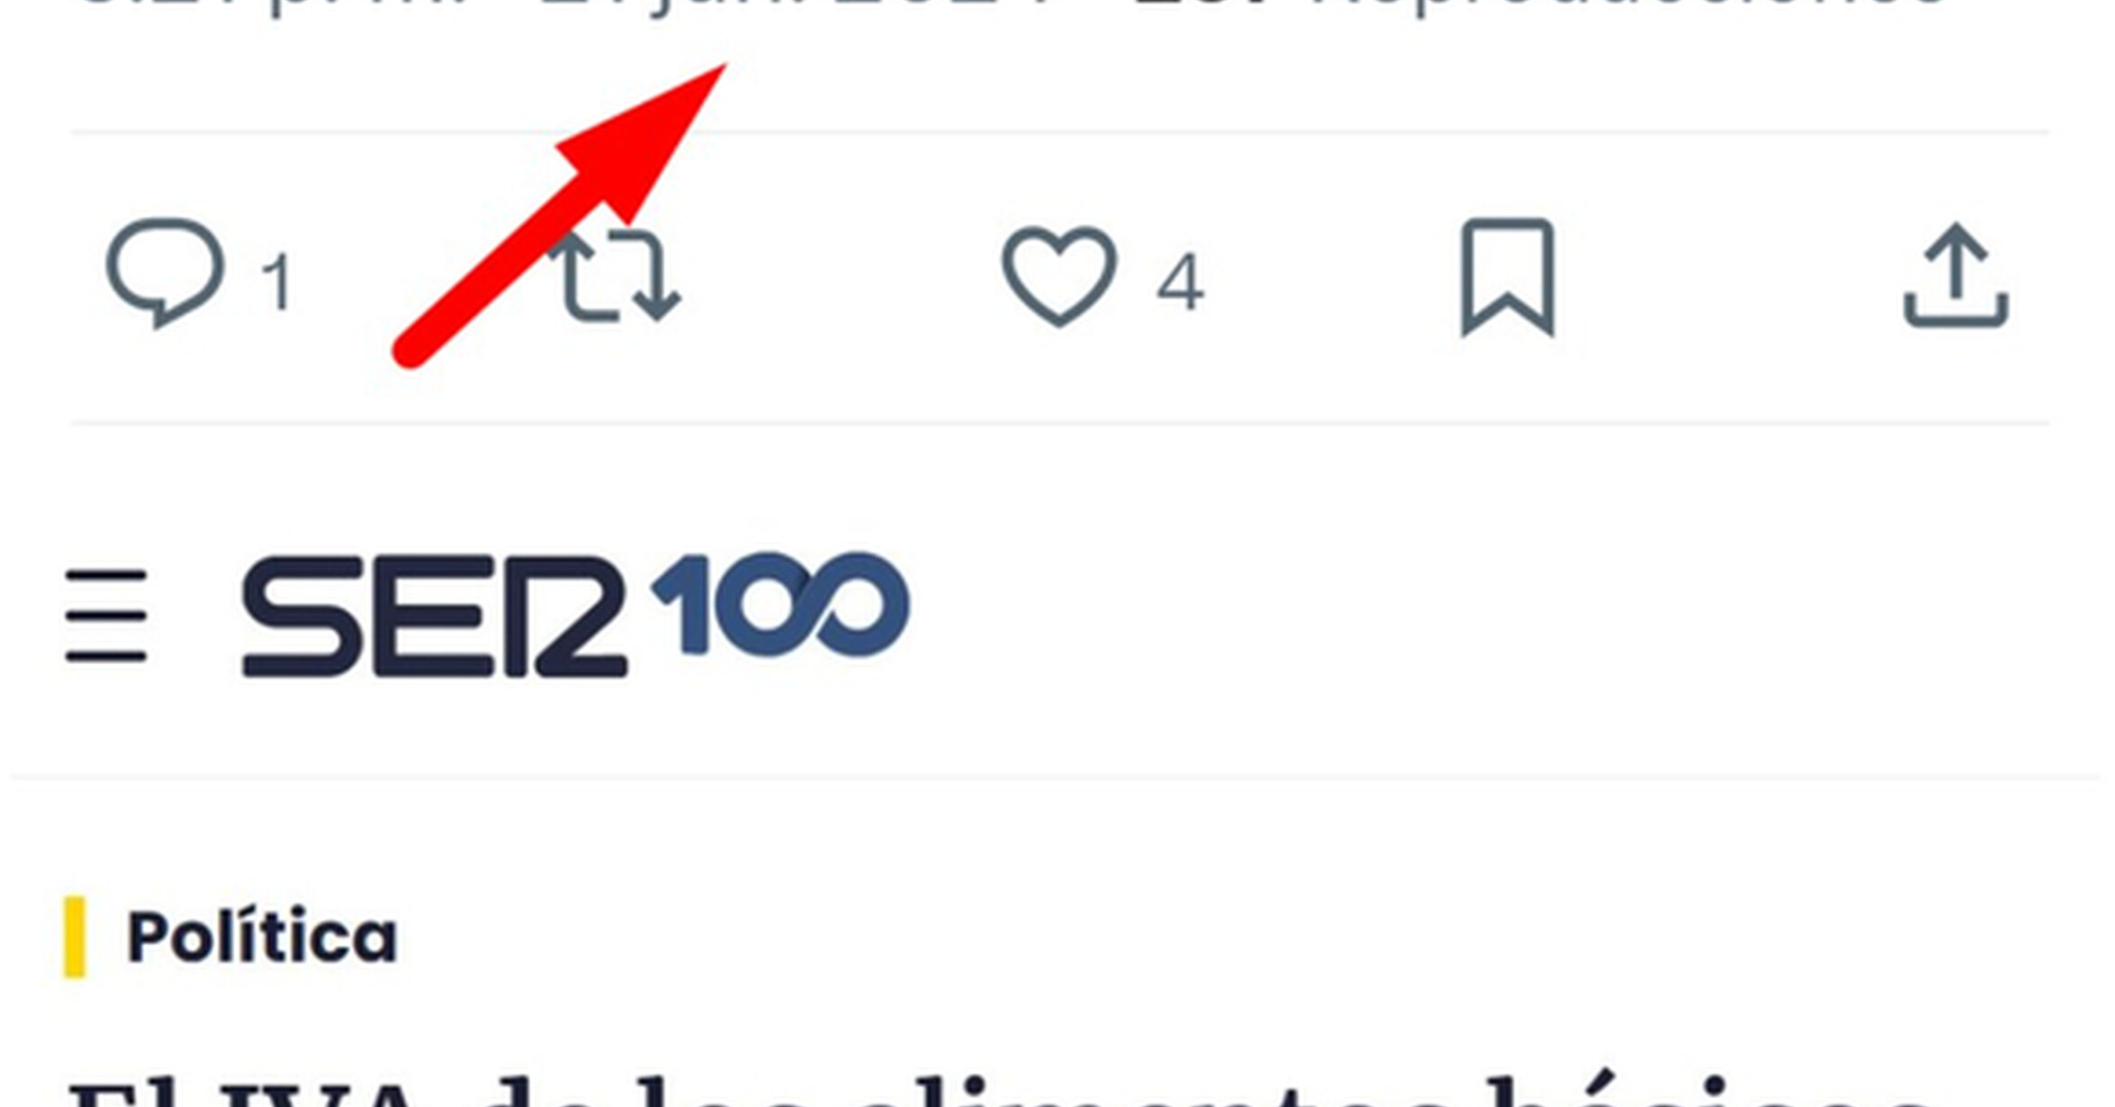The width and height of the screenshot is (2115, 1107).
Task: Click the yellow bar beside Política
Action: [74, 937]
